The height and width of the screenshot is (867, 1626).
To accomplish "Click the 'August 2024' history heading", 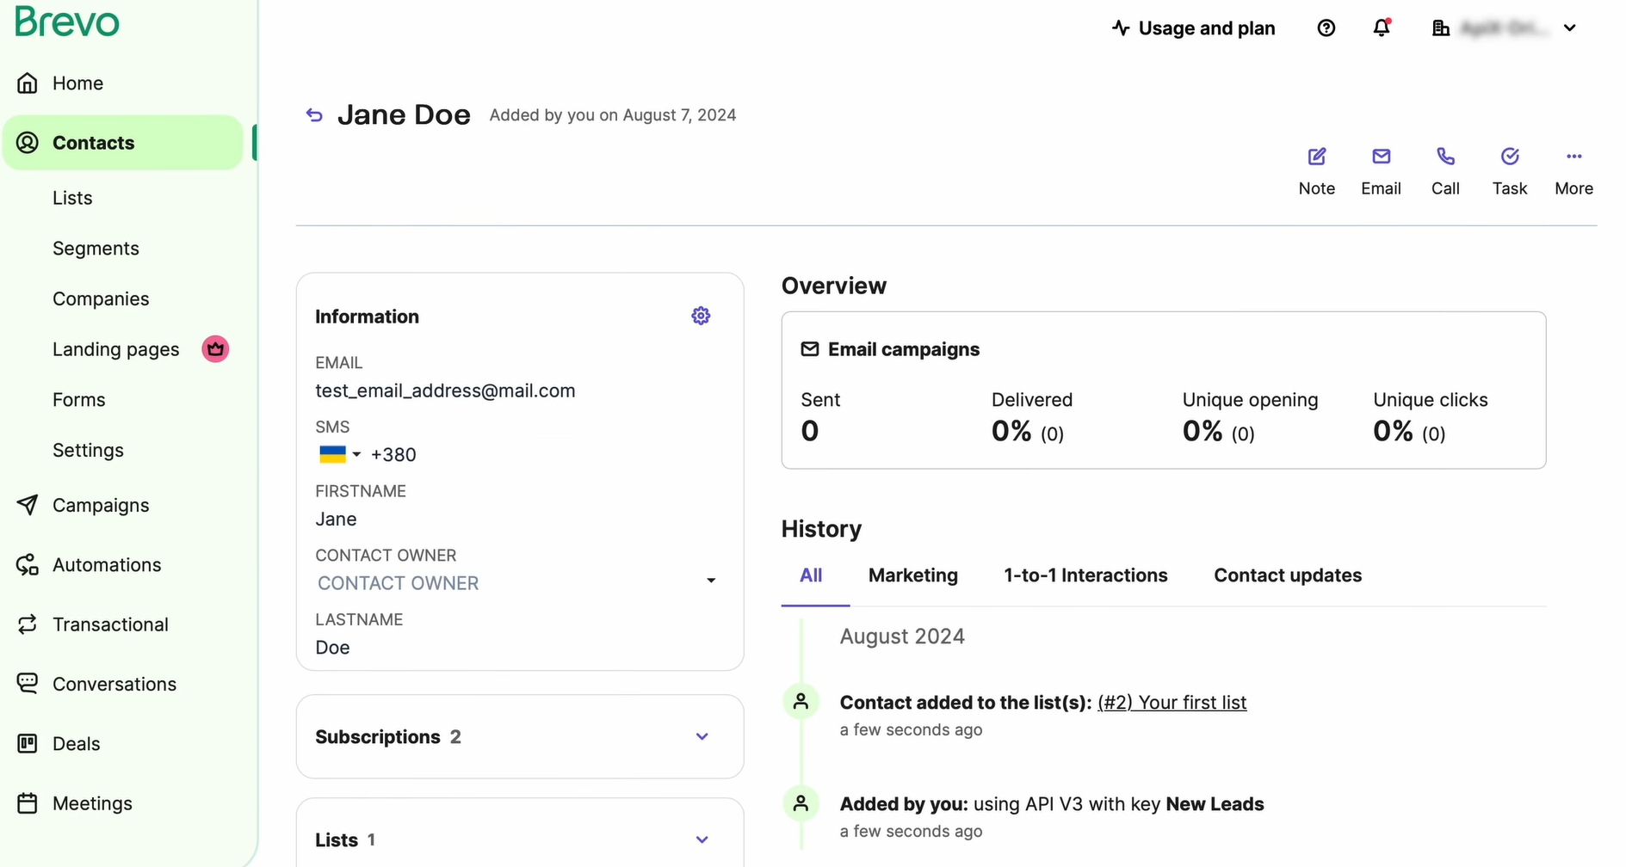I will [902, 636].
